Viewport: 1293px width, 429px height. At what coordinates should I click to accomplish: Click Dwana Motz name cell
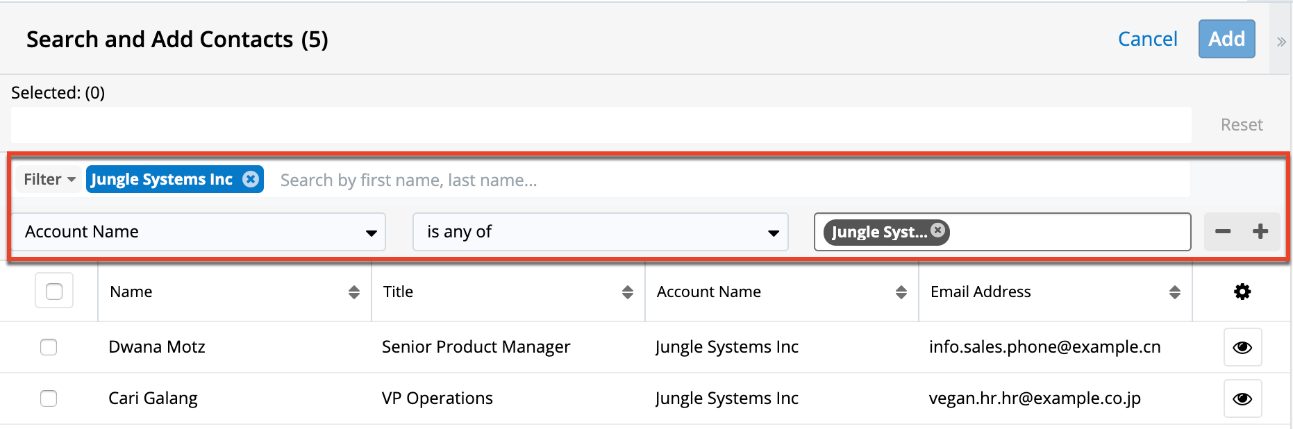(x=157, y=346)
